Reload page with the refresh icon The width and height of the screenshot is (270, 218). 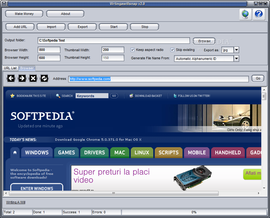coord(44,79)
